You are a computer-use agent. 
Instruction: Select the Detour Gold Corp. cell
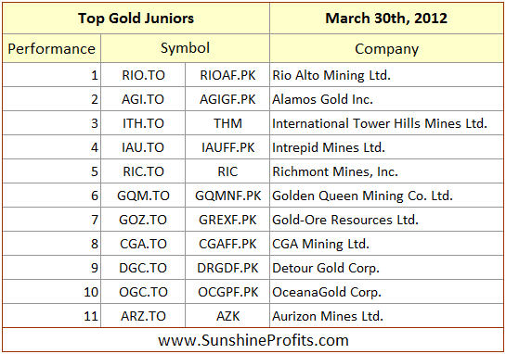pyautogui.click(x=386, y=268)
